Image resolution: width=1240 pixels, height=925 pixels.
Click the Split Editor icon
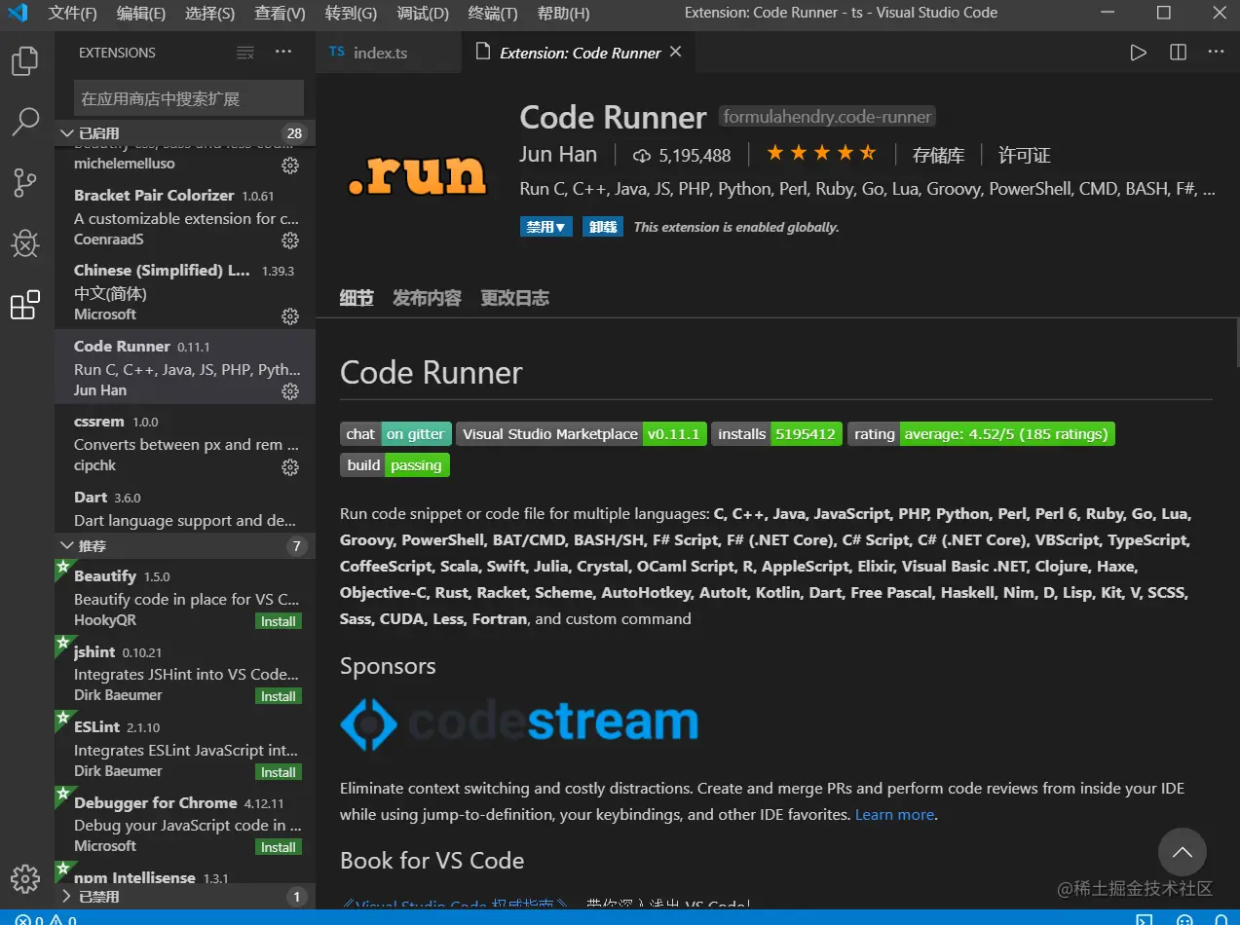click(1178, 53)
